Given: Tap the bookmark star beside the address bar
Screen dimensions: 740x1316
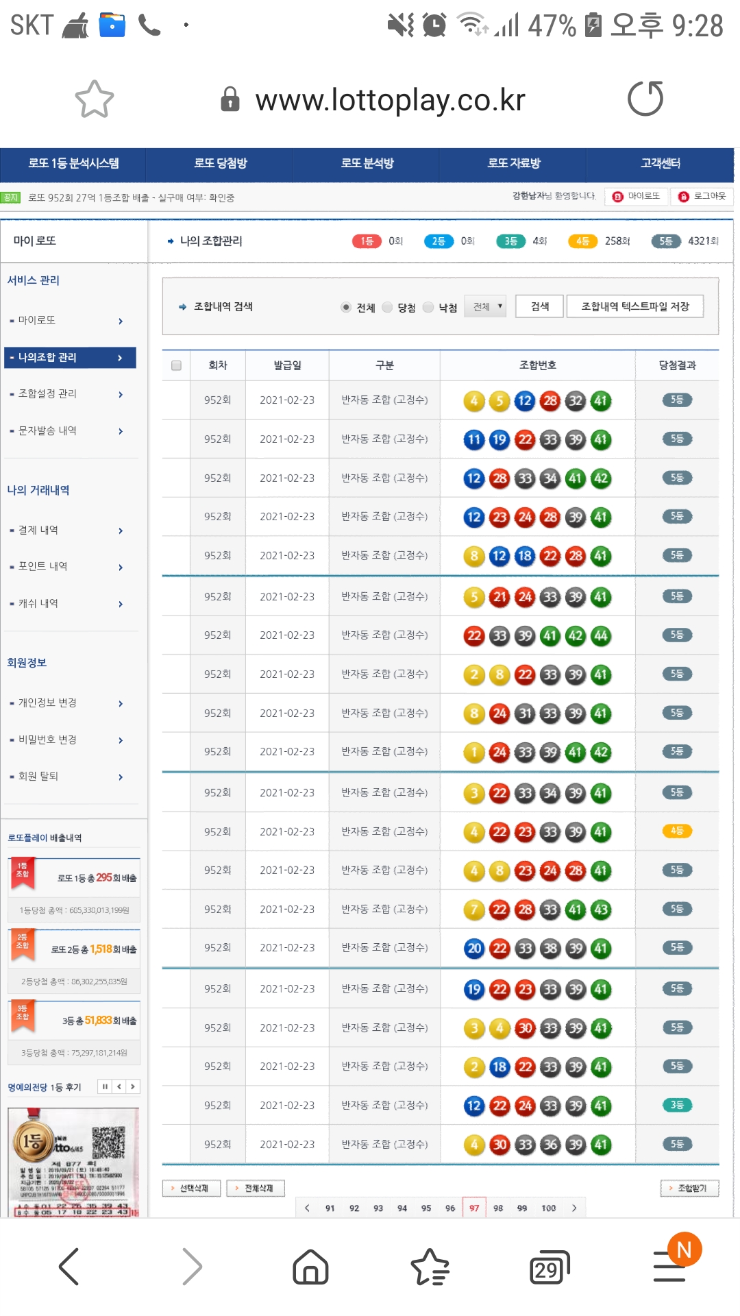Looking at the screenshot, I should (94, 99).
